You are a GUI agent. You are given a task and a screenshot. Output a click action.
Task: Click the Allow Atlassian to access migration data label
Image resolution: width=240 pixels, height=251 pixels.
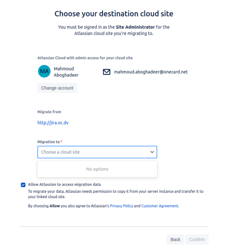64,185
